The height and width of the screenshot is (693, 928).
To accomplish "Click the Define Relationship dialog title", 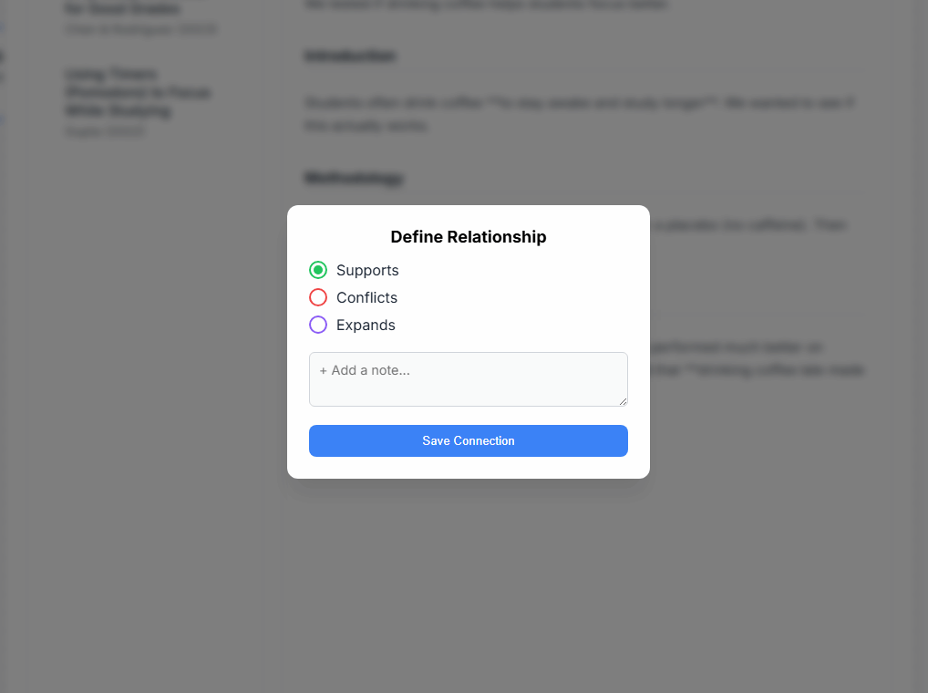I will tap(469, 237).
